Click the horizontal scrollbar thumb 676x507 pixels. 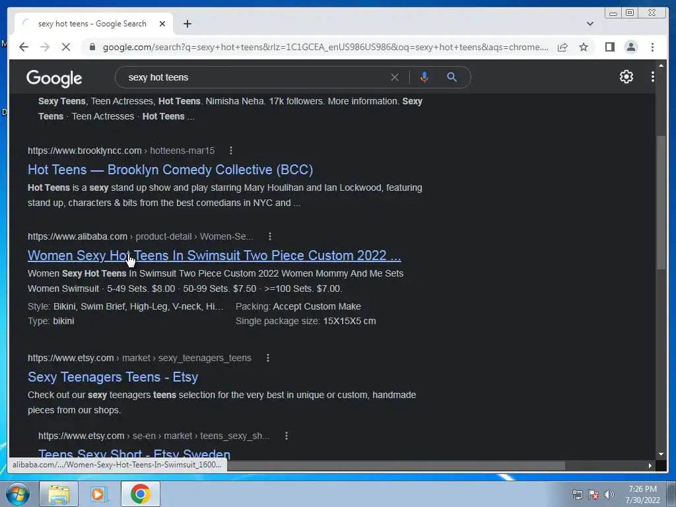point(396,465)
